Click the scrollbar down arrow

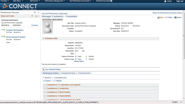[184, 99]
